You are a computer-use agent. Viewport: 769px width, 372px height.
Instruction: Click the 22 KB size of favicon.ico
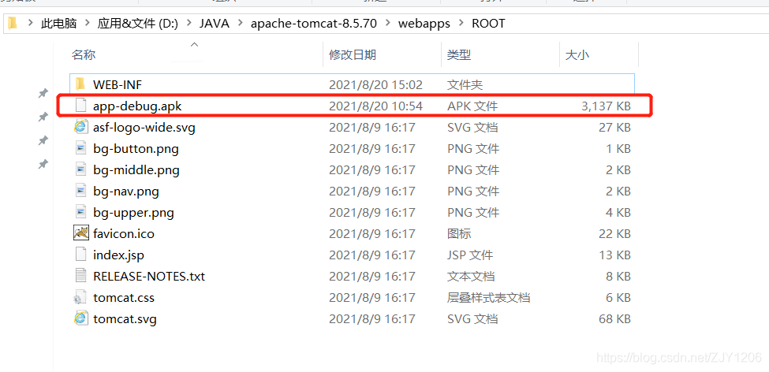coord(614,234)
